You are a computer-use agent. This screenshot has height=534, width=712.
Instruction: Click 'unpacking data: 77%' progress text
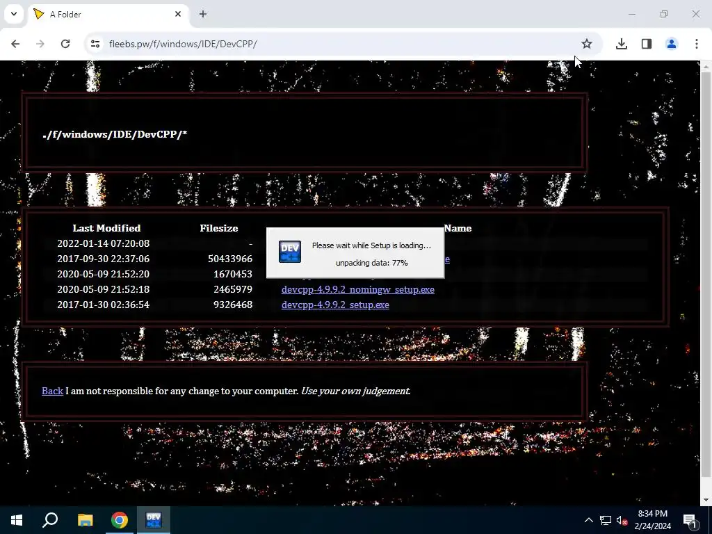tap(372, 263)
